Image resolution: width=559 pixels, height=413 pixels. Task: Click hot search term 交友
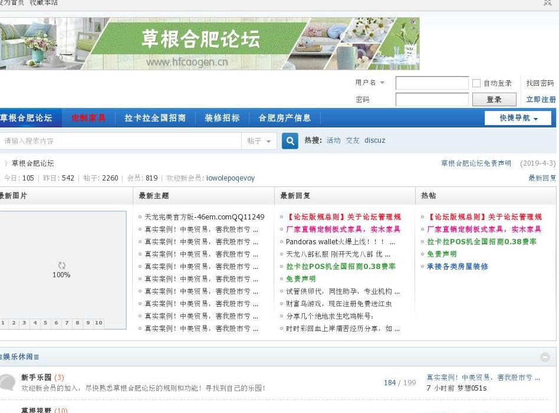click(x=352, y=140)
